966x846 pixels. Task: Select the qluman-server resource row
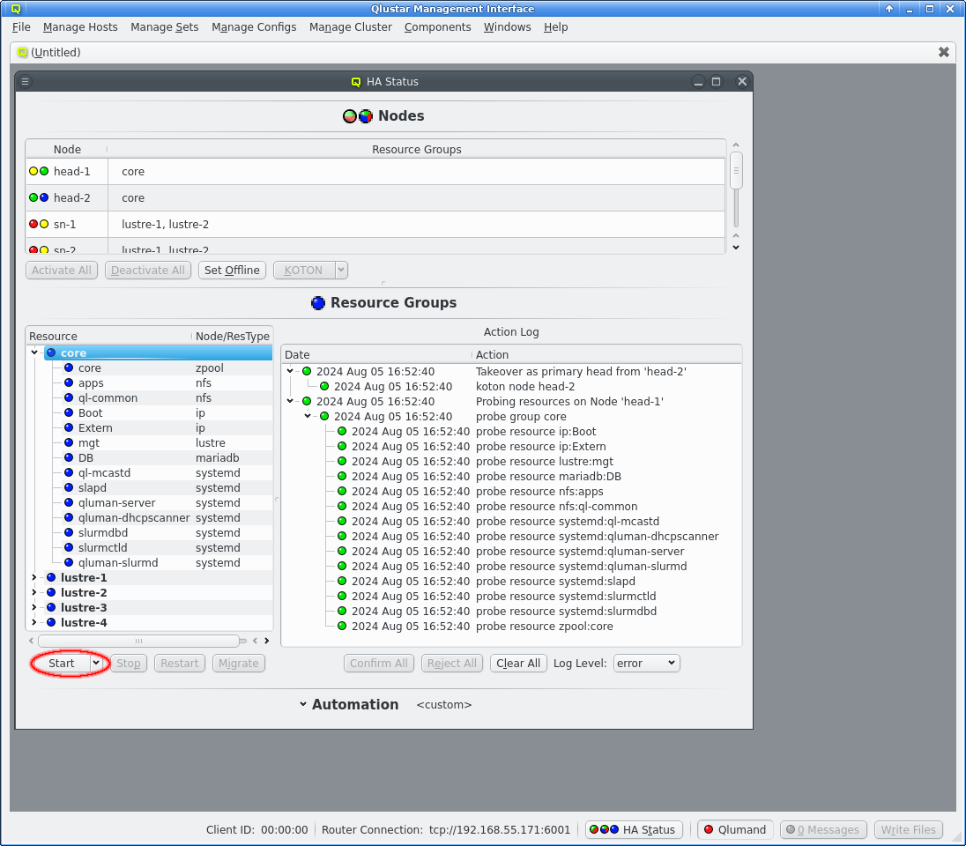pos(159,503)
